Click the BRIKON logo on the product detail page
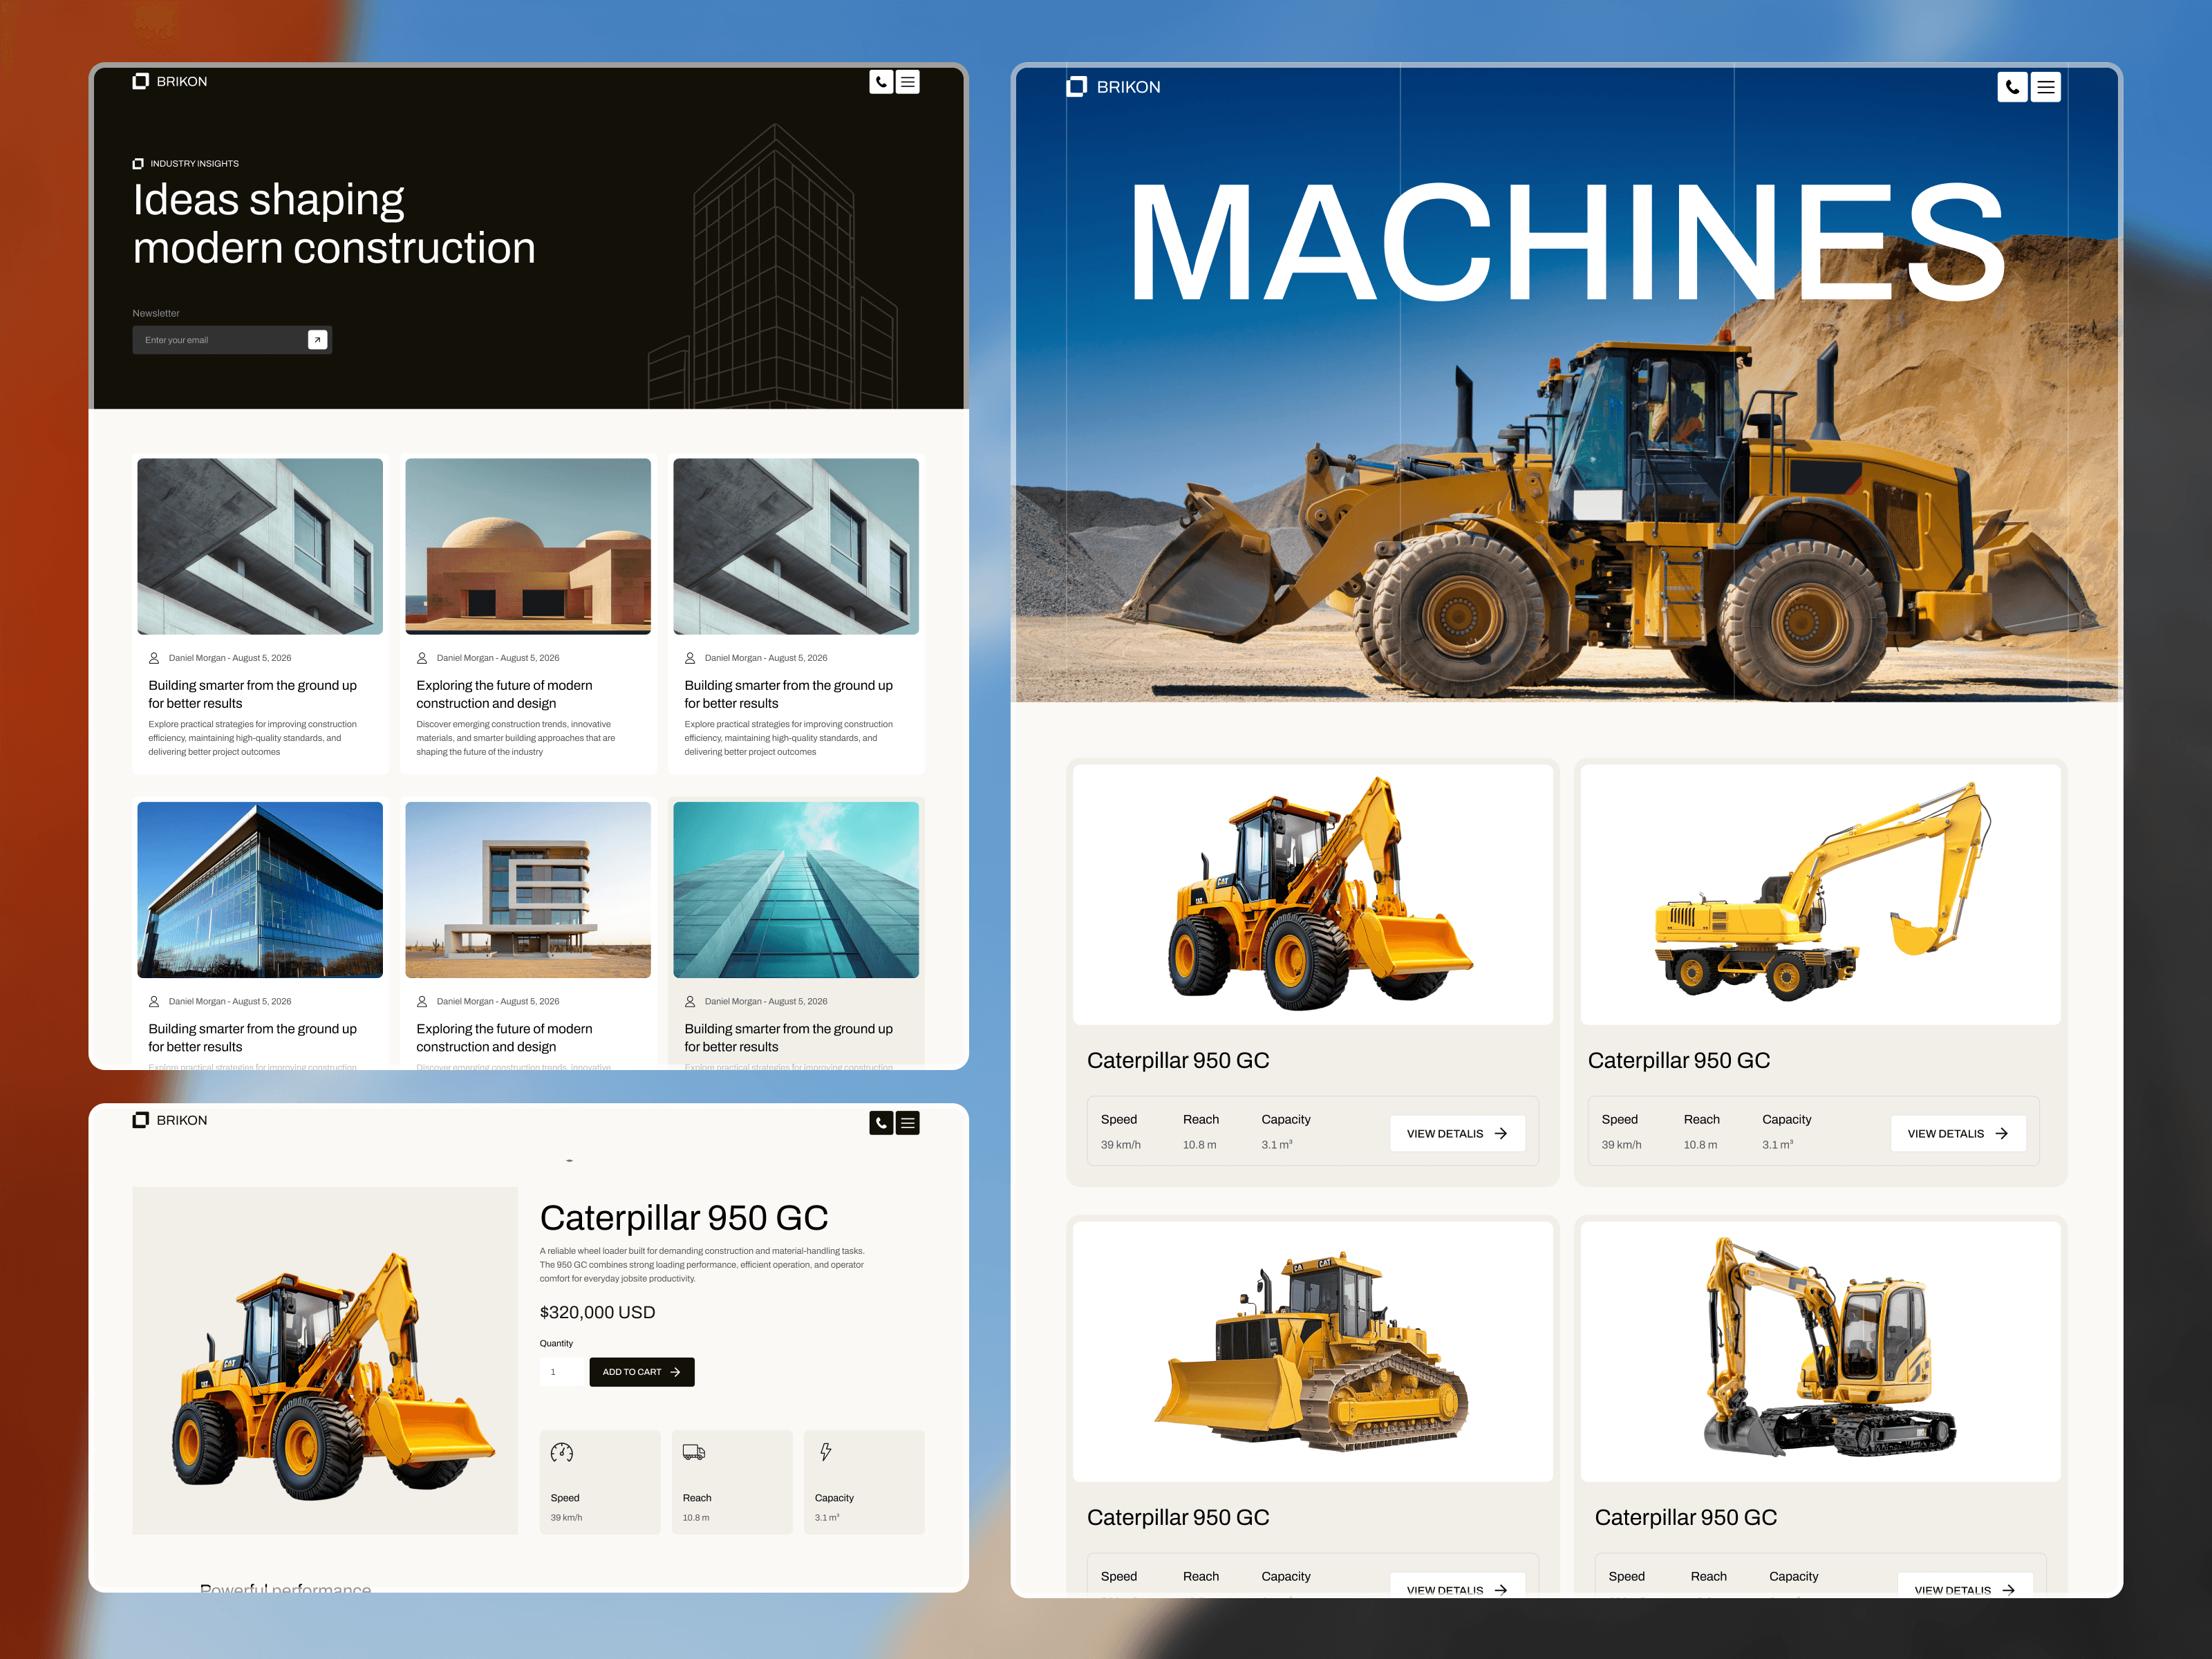This screenshot has height=1659, width=2212. tap(170, 1120)
